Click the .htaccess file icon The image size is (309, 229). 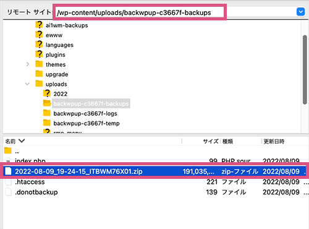click(x=8, y=181)
